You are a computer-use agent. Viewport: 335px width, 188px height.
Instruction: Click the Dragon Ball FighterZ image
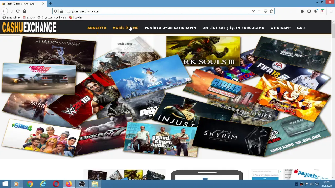(x=293, y=98)
